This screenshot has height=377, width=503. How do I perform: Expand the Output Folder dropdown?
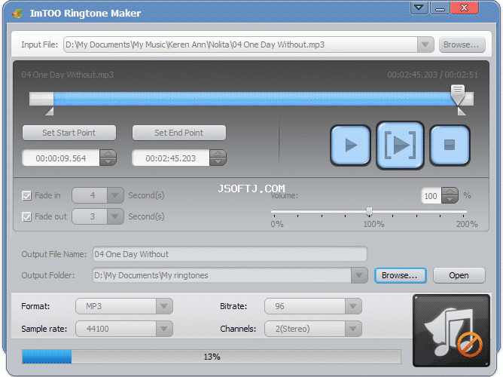point(359,275)
